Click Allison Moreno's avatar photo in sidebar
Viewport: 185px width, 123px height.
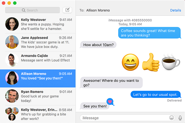click(12, 78)
